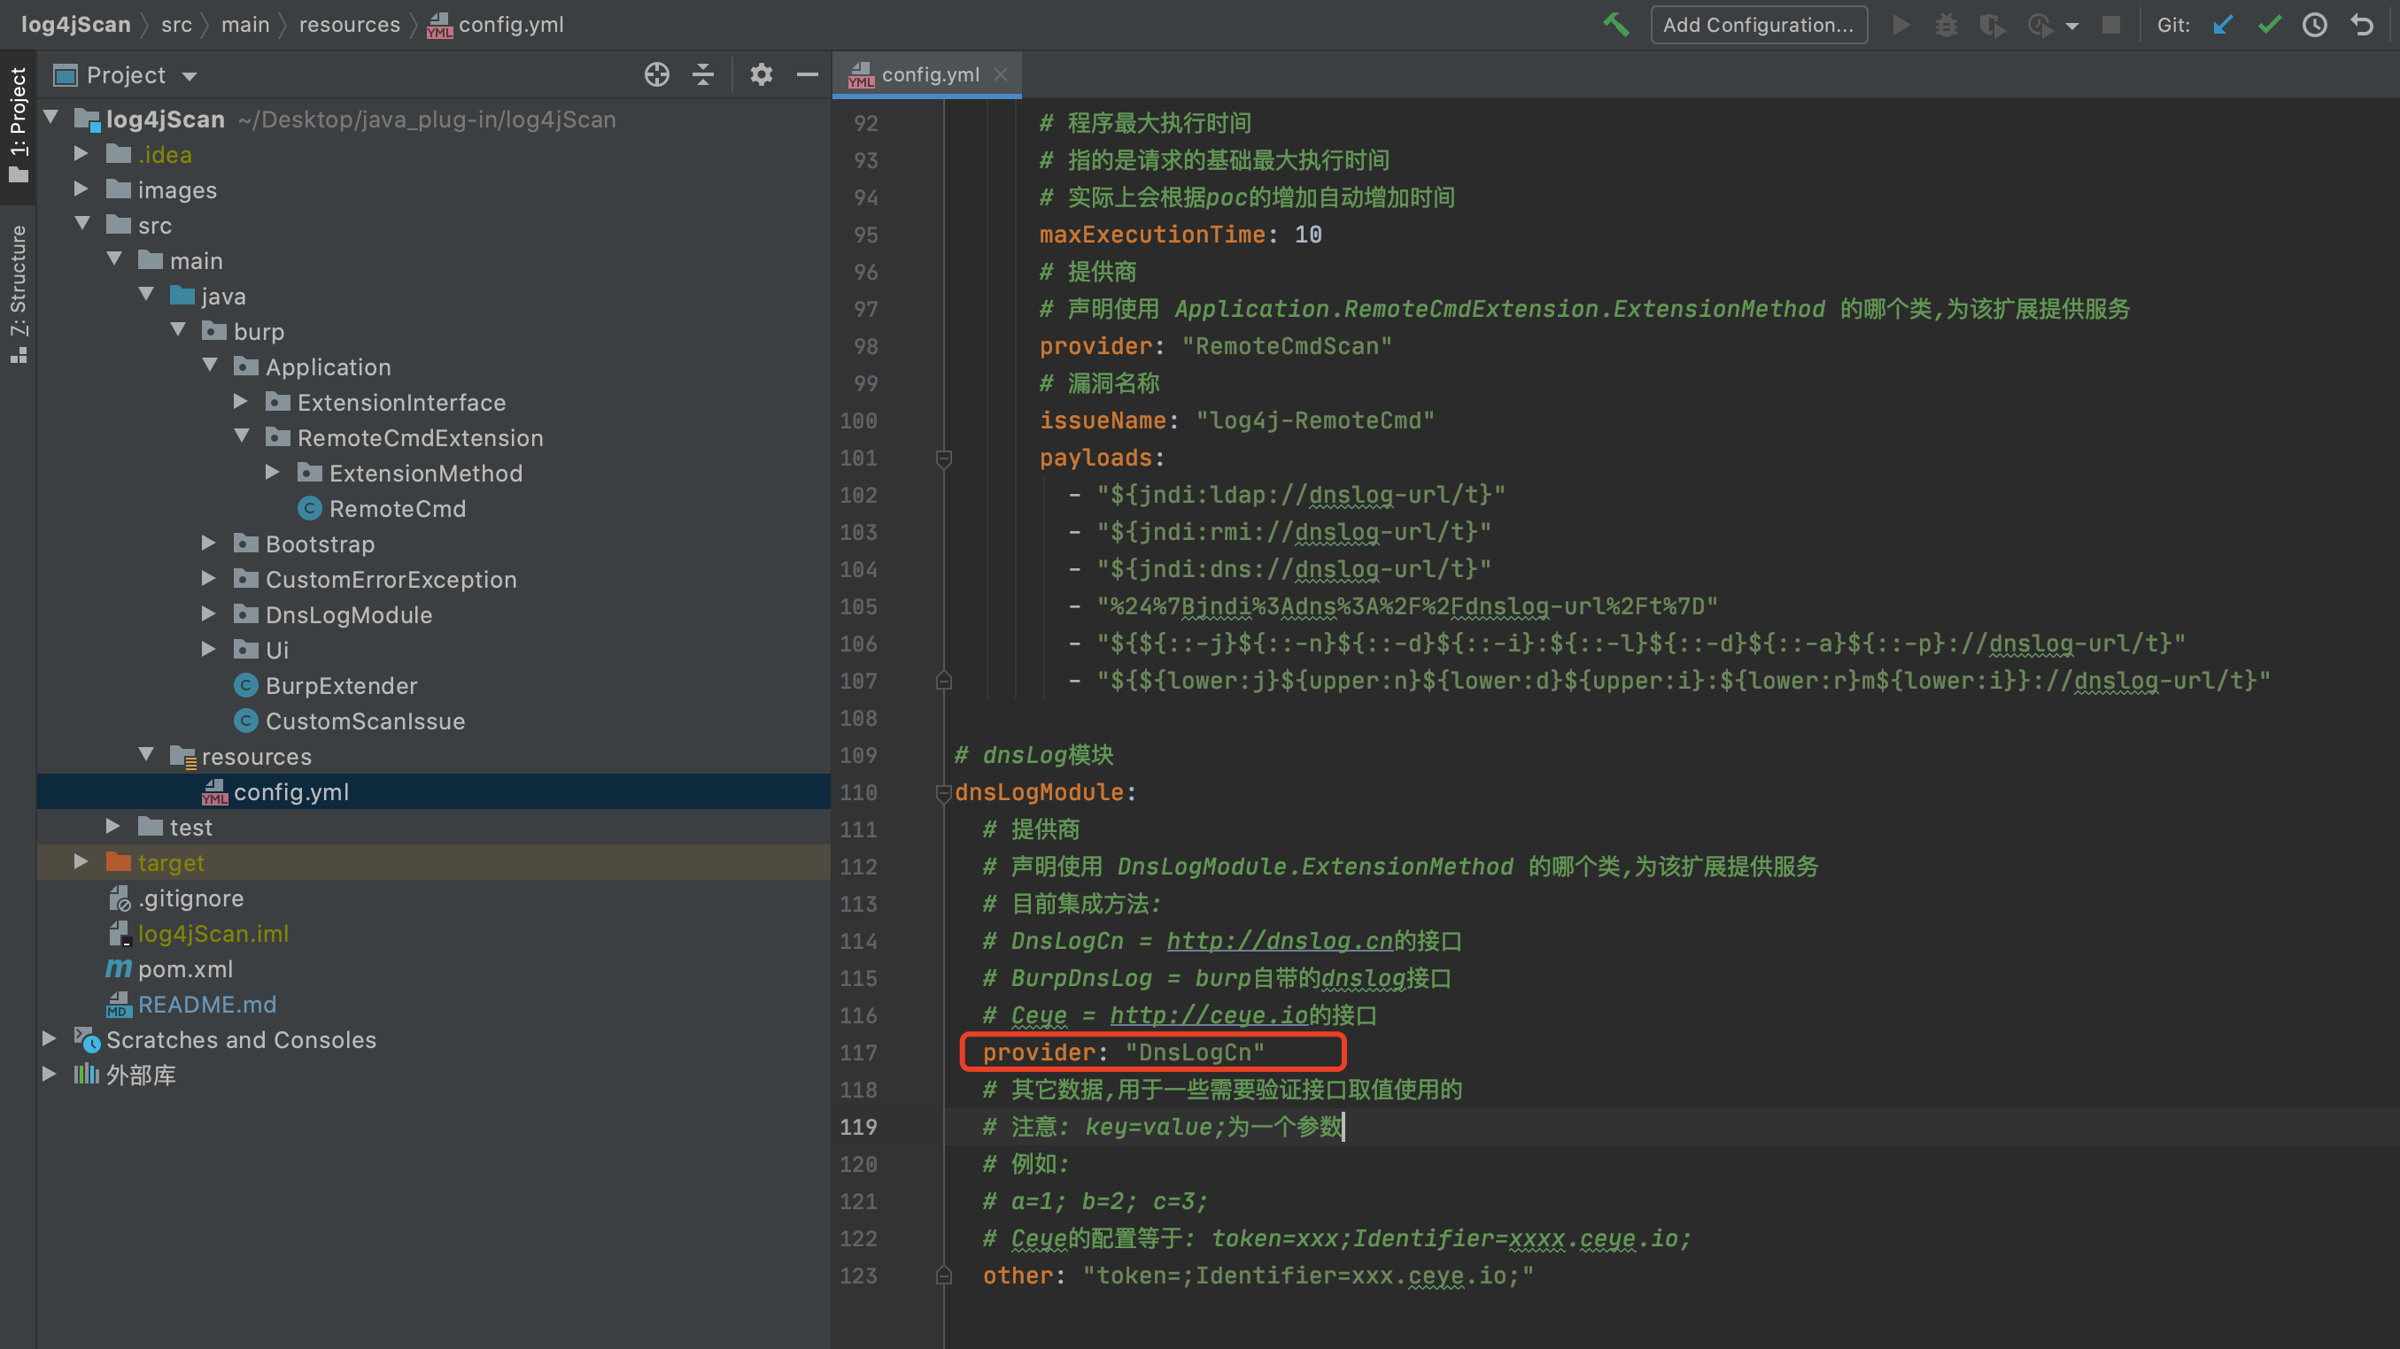2400x1349 pixels.
Task: Click the Git update project arrow
Action: click(x=2223, y=25)
